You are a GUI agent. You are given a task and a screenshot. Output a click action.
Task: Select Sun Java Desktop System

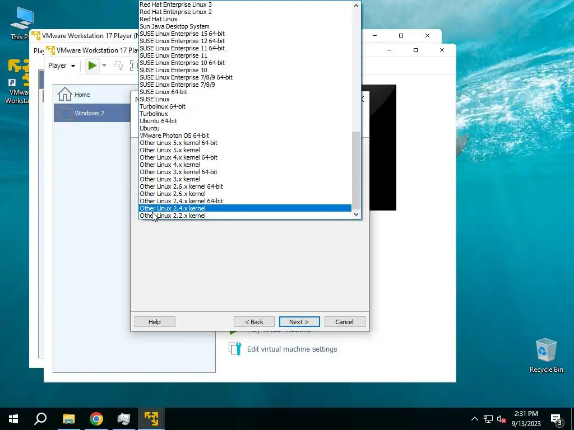point(246,26)
